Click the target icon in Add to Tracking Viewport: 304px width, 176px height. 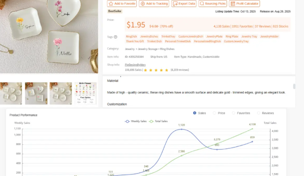(x=143, y=4)
